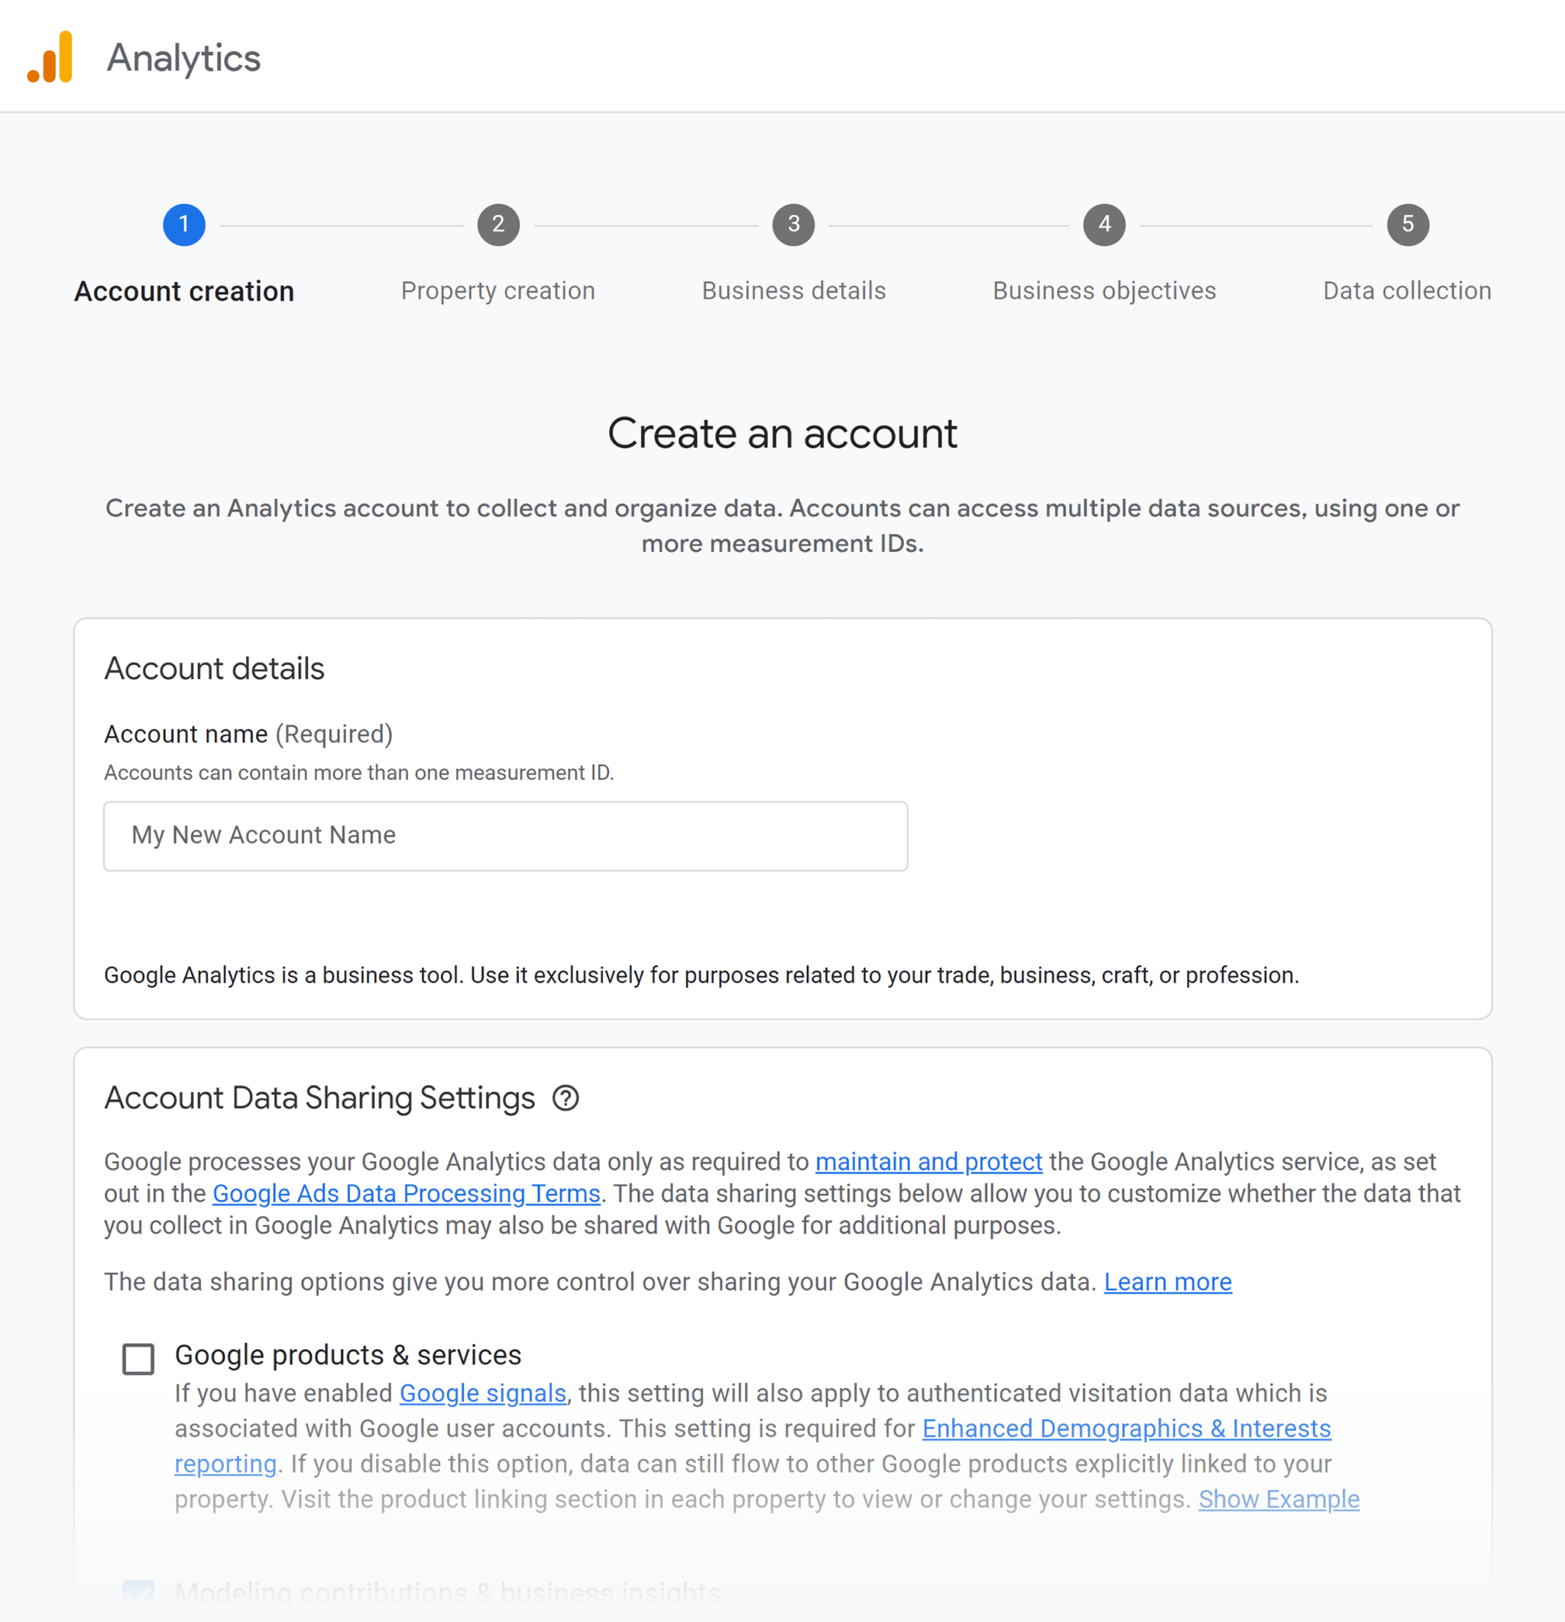Click the Business details step 3 icon
1565x1622 pixels.
(x=795, y=223)
